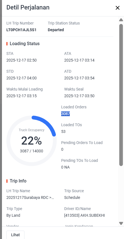Click the Trip Info section heading
Screen dimensions: 124x239
(18, 181)
